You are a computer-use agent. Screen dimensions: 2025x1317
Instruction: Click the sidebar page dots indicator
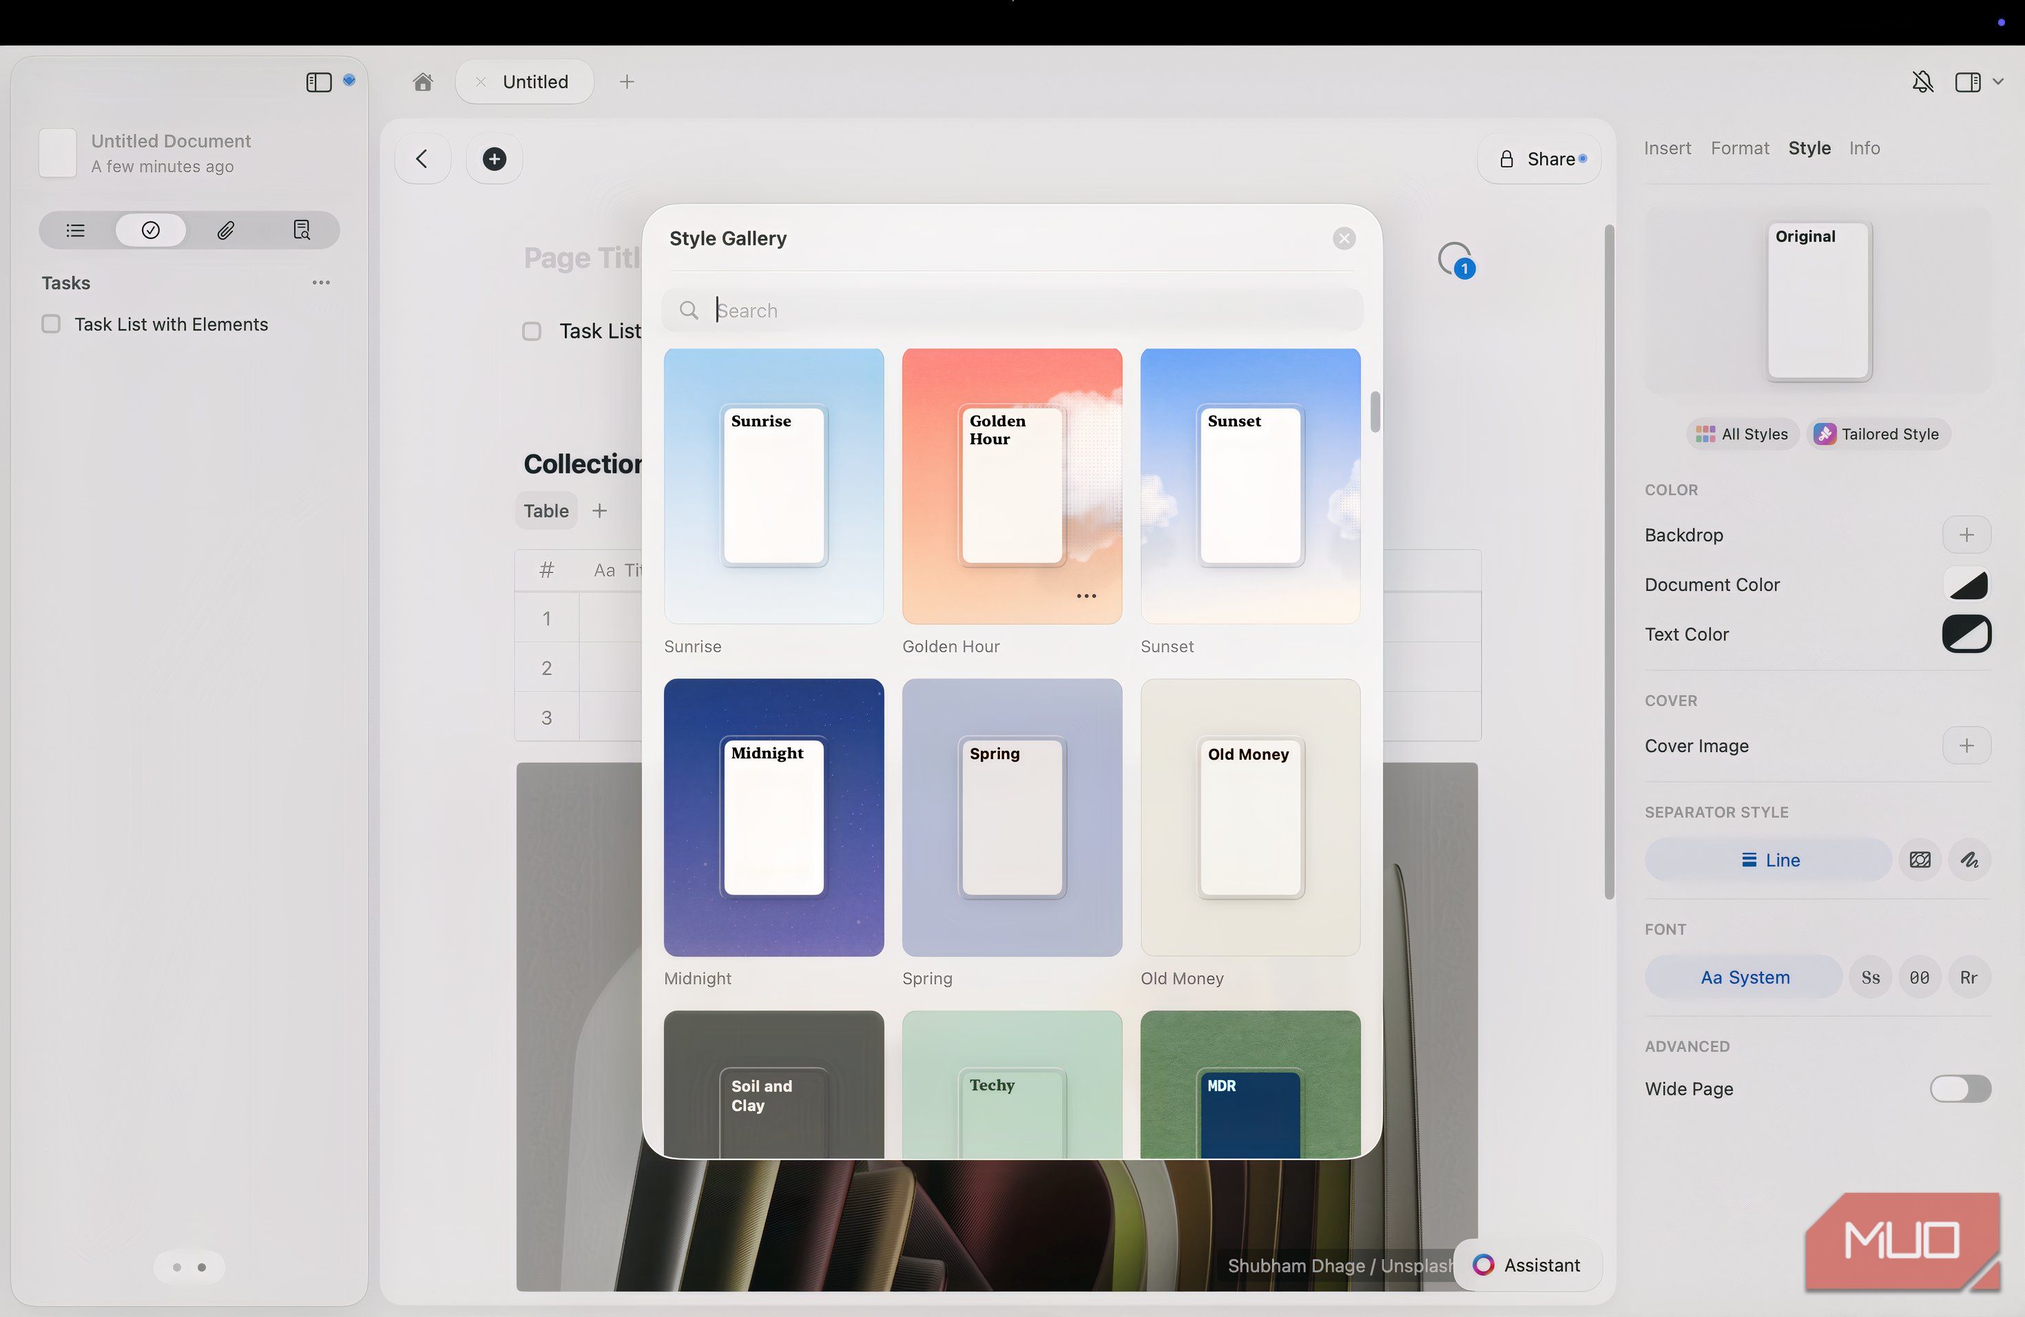[189, 1267]
